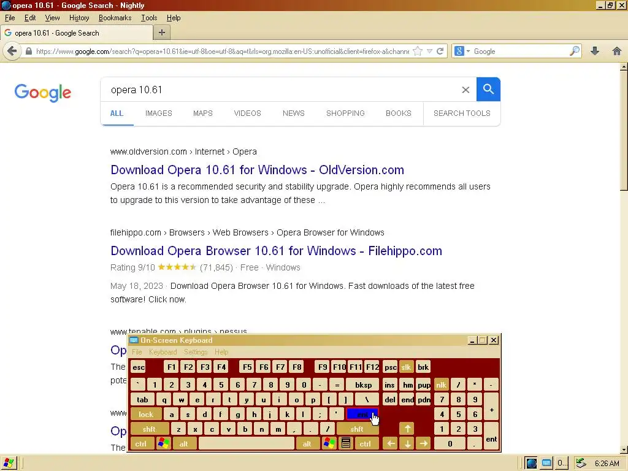Switch to the IMAGES search tab
The image size is (628, 471).
[x=159, y=113]
